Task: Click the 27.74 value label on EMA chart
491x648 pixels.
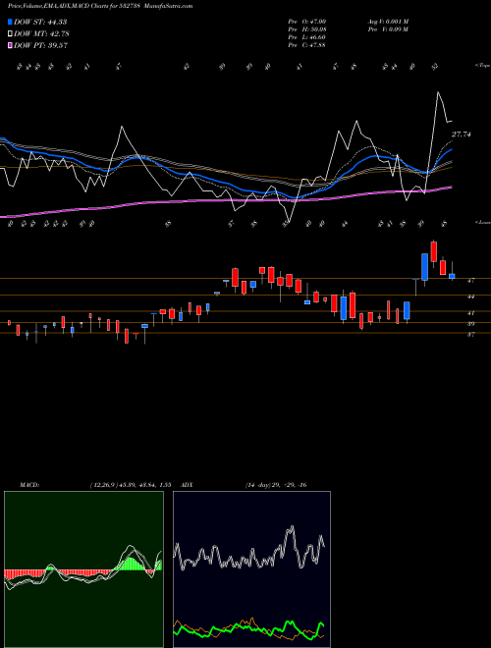Action: click(461, 135)
